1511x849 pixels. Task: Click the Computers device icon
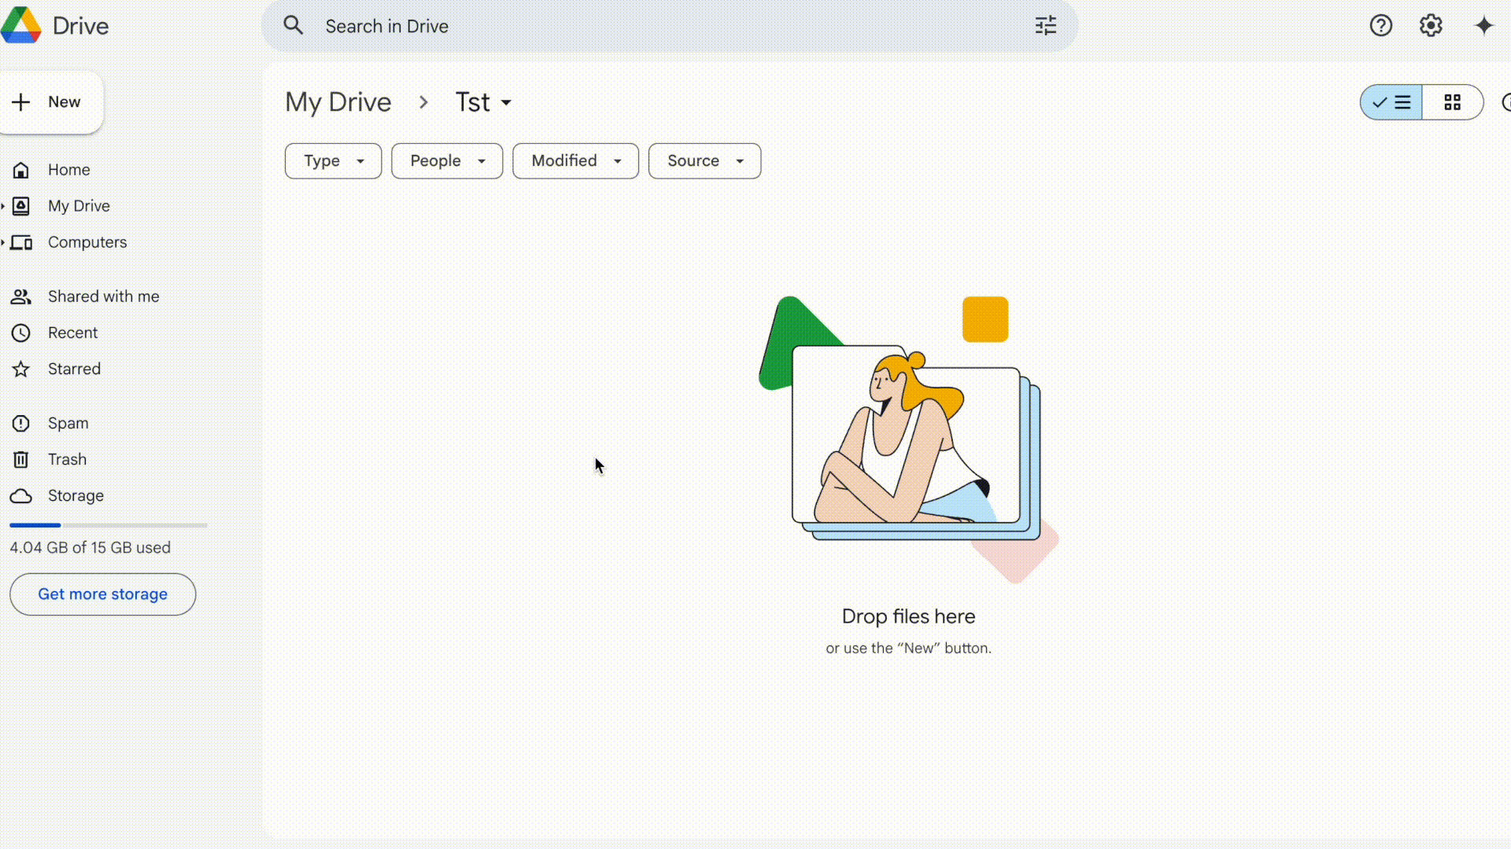coord(21,242)
